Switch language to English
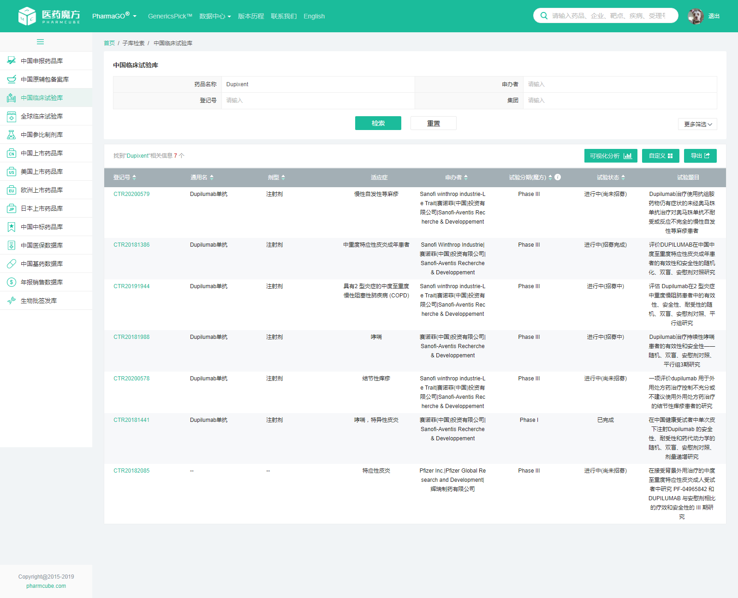 point(314,16)
